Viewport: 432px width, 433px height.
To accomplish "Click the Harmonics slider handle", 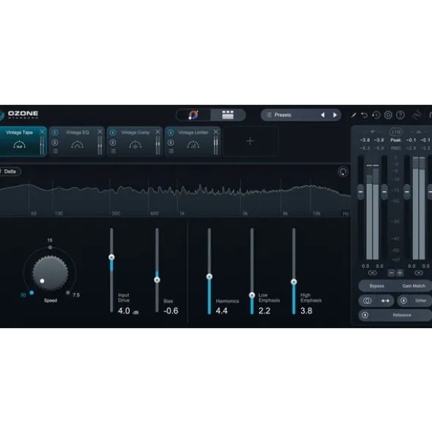I will pyautogui.click(x=209, y=276).
